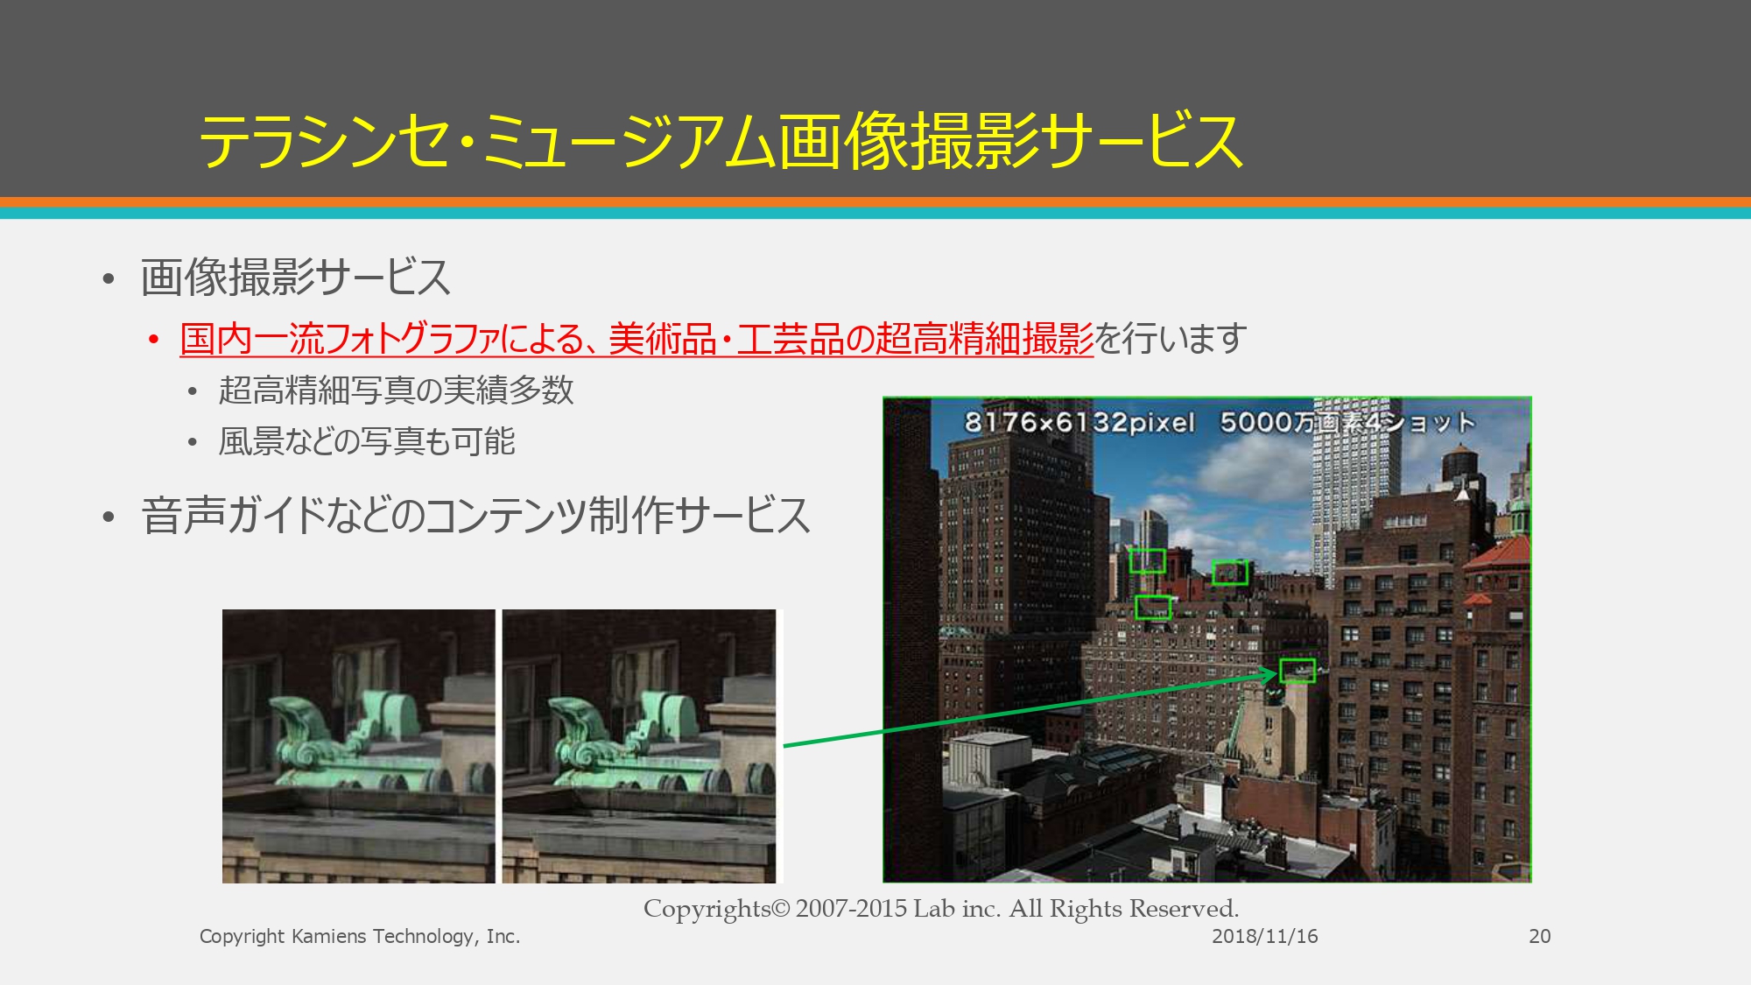
Task: Click the 5000万画素4ショット caption text
Action: pos(1347,423)
